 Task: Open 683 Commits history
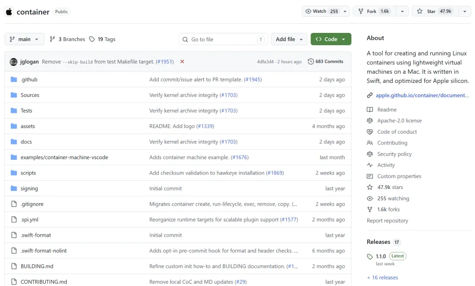[x=325, y=61]
